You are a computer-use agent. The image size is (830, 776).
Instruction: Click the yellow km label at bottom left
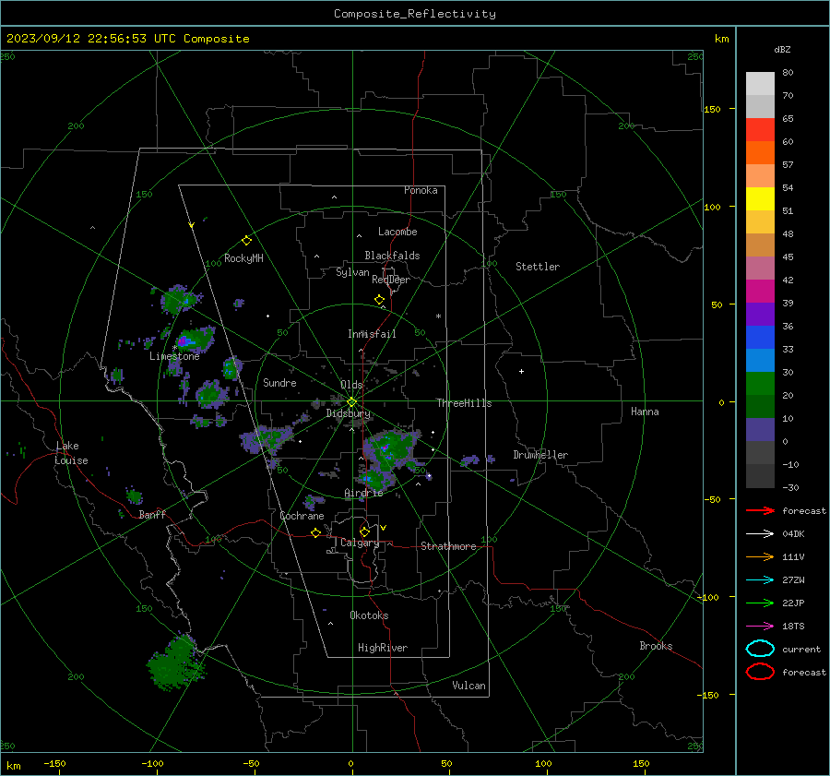pos(13,766)
